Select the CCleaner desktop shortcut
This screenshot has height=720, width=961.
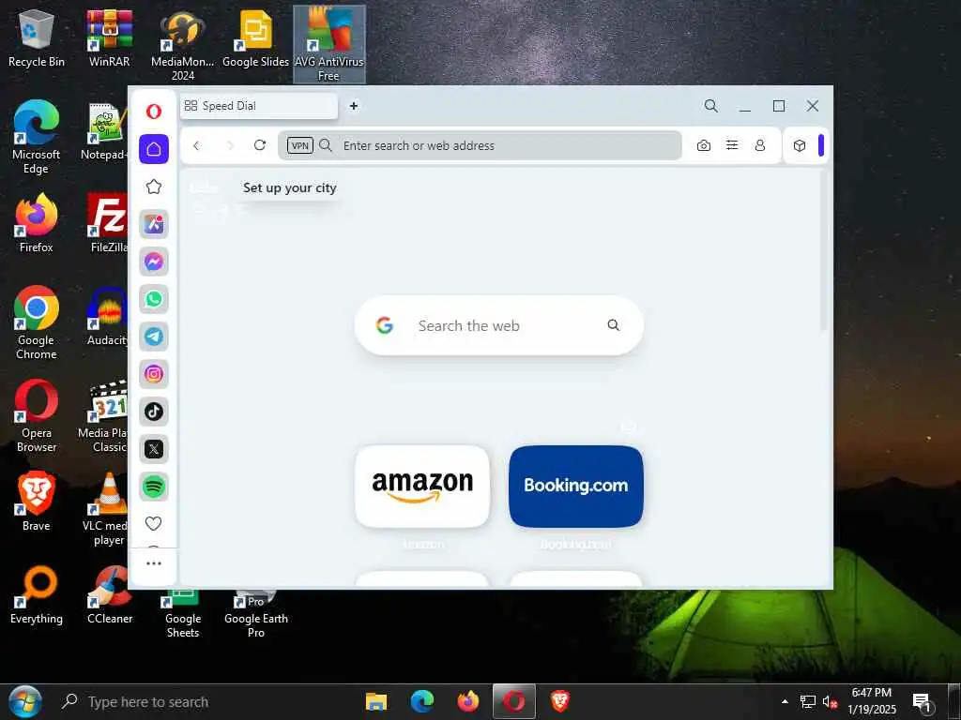tap(110, 594)
